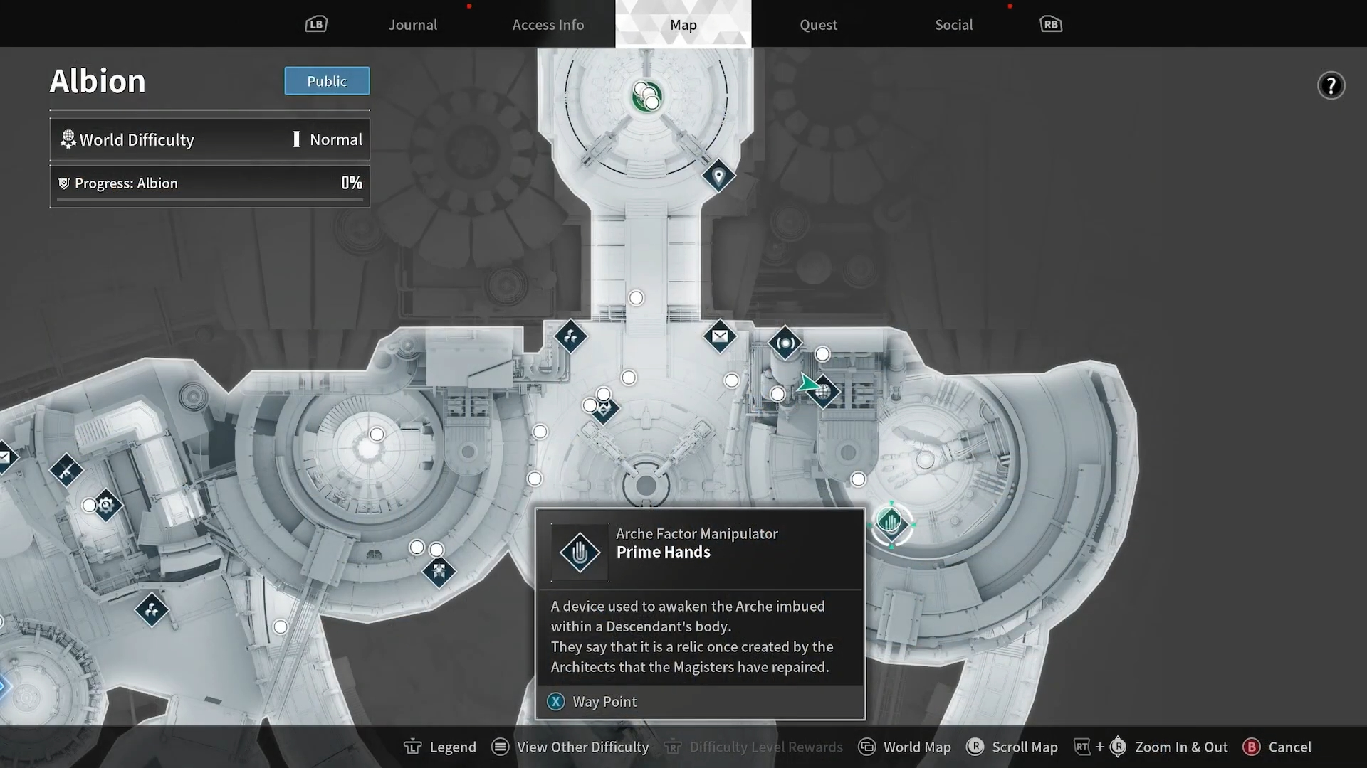Image resolution: width=1367 pixels, height=768 pixels.
Task: Click the Progress Albion shield icon
Action: click(63, 183)
